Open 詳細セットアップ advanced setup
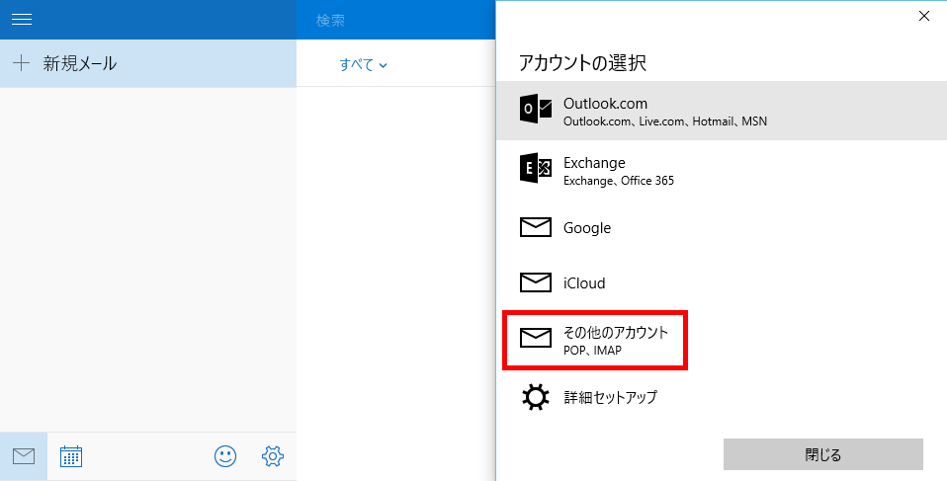The height and width of the screenshot is (481, 947). click(x=721, y=397)
